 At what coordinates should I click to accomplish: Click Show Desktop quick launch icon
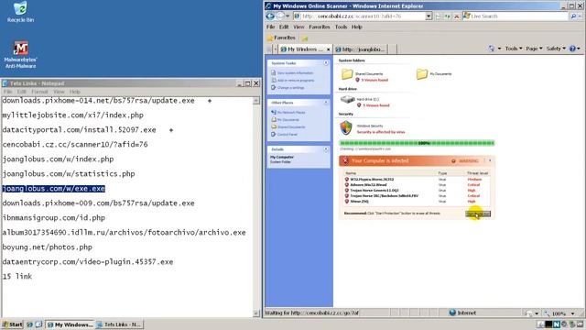(38, 324)
